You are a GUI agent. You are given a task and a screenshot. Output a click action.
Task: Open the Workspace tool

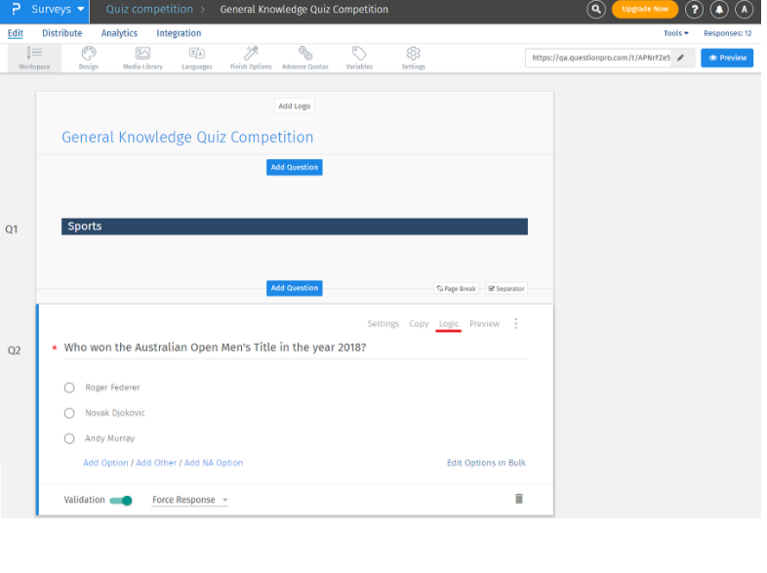point(34,58)
